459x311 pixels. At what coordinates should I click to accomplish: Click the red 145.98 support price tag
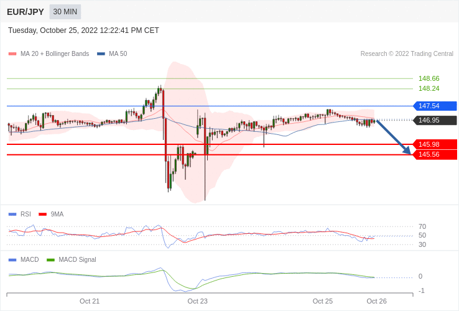tap(435, 144)
